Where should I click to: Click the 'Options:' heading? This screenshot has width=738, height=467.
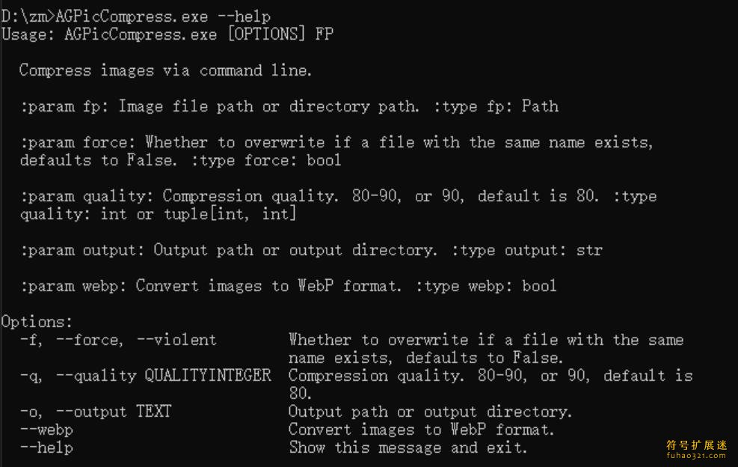37,322
